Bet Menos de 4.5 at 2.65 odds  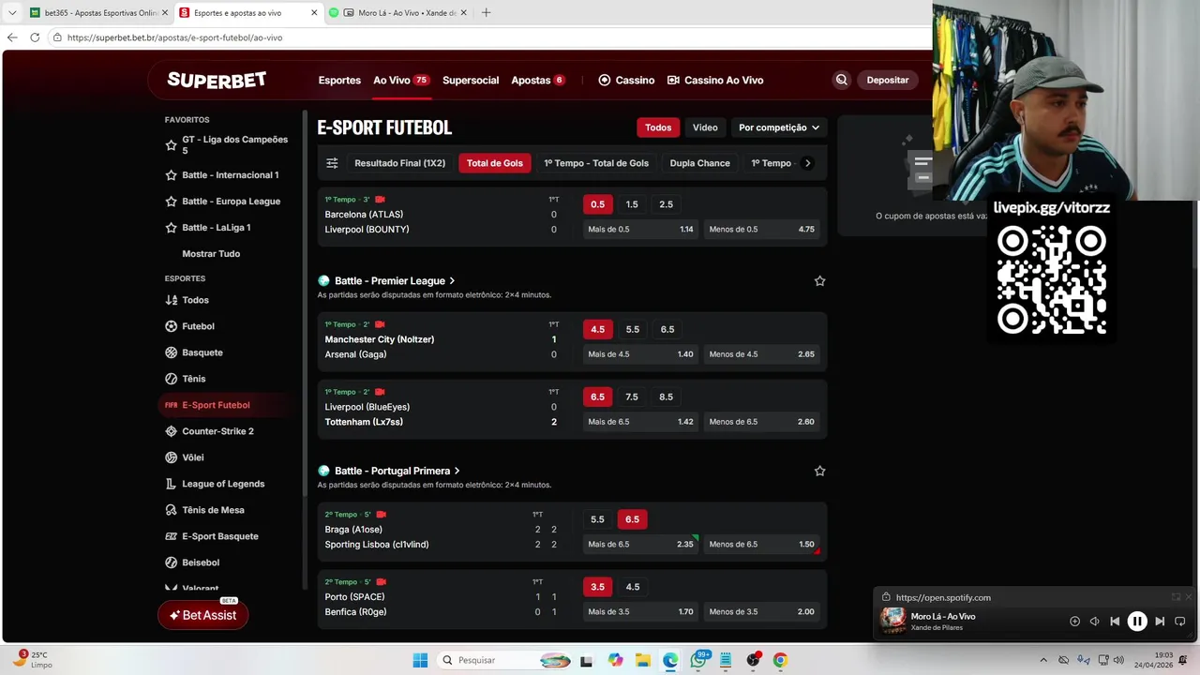(762, 354)
